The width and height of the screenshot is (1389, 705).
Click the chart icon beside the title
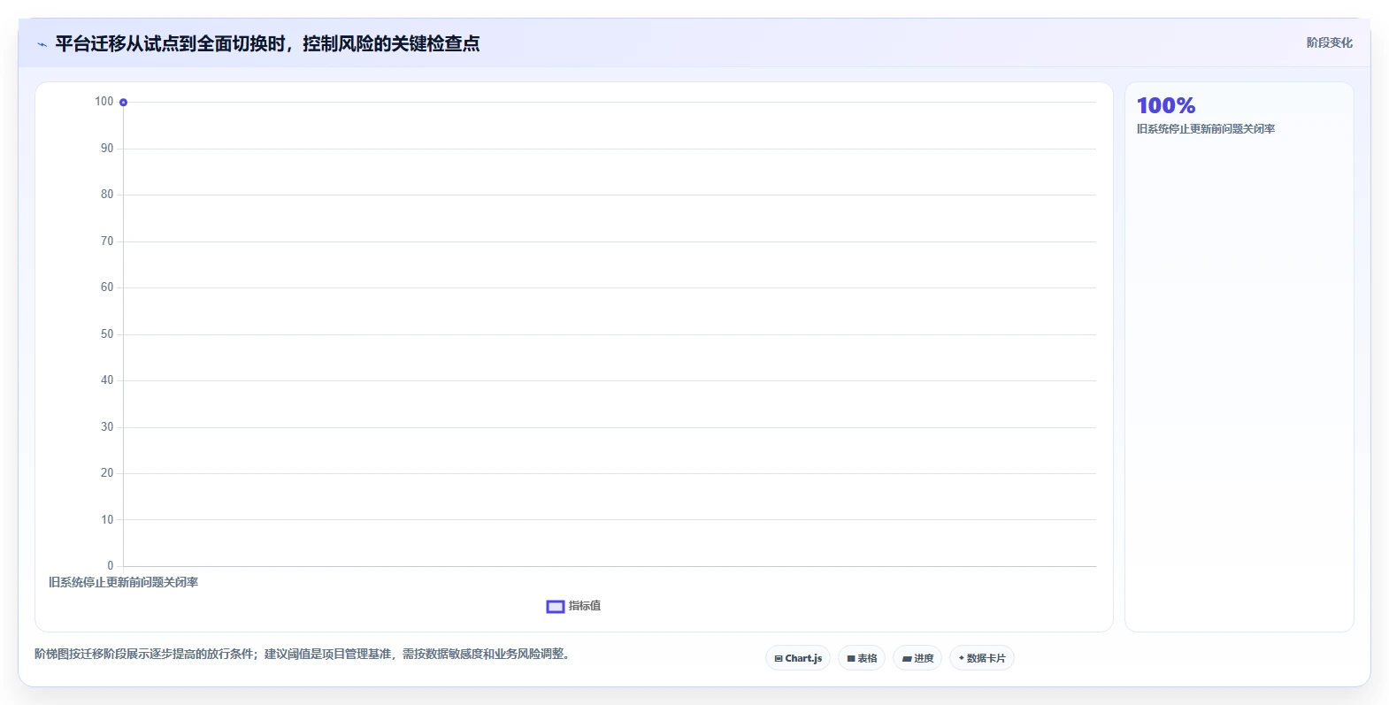[42, 44]
